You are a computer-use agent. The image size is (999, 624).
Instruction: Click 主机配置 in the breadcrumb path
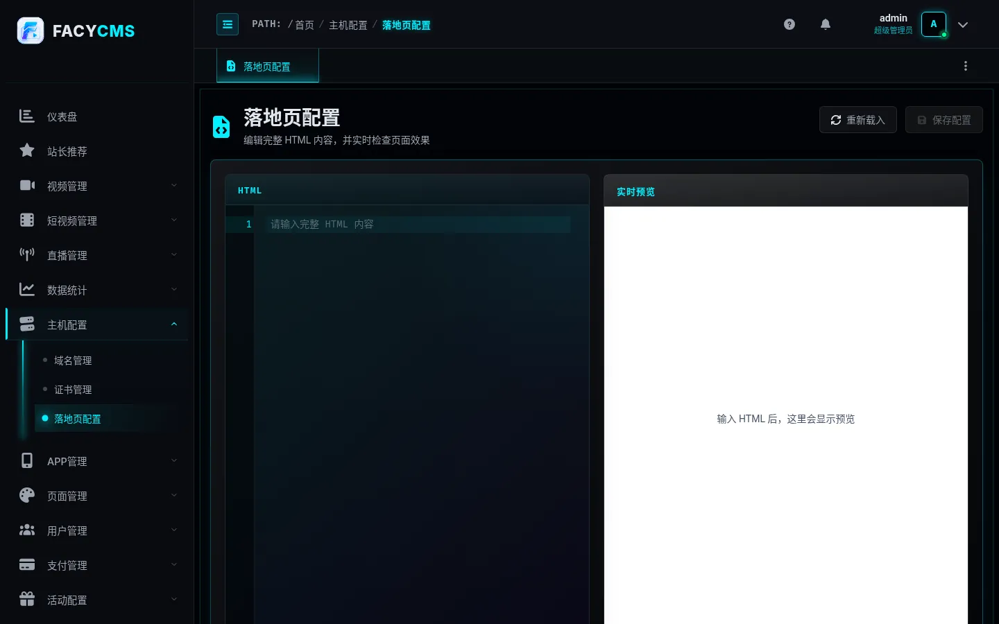click(348, 25)
